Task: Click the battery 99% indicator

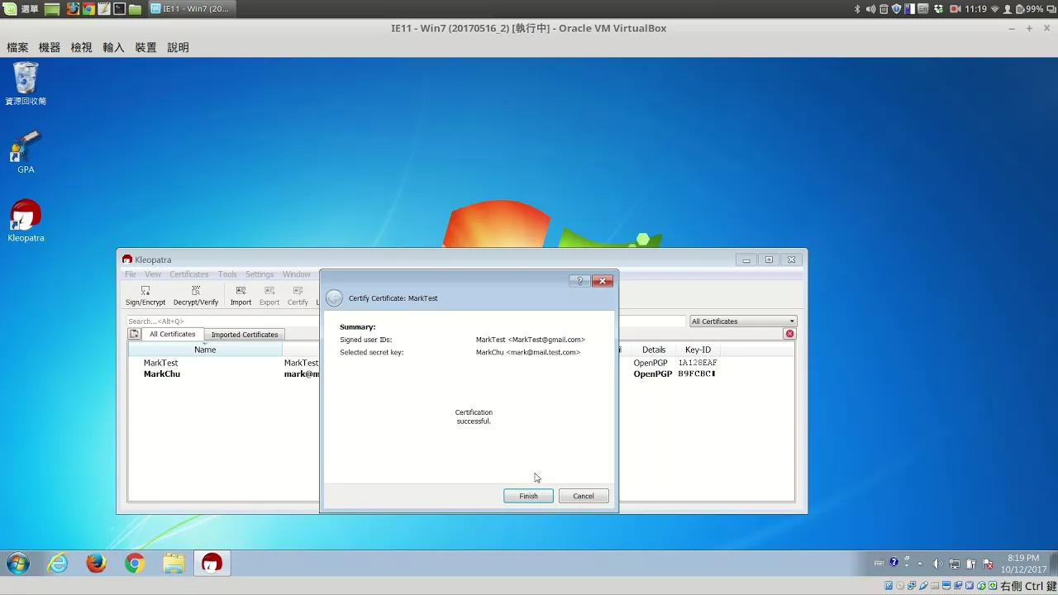Action: tap(1029, 9)
